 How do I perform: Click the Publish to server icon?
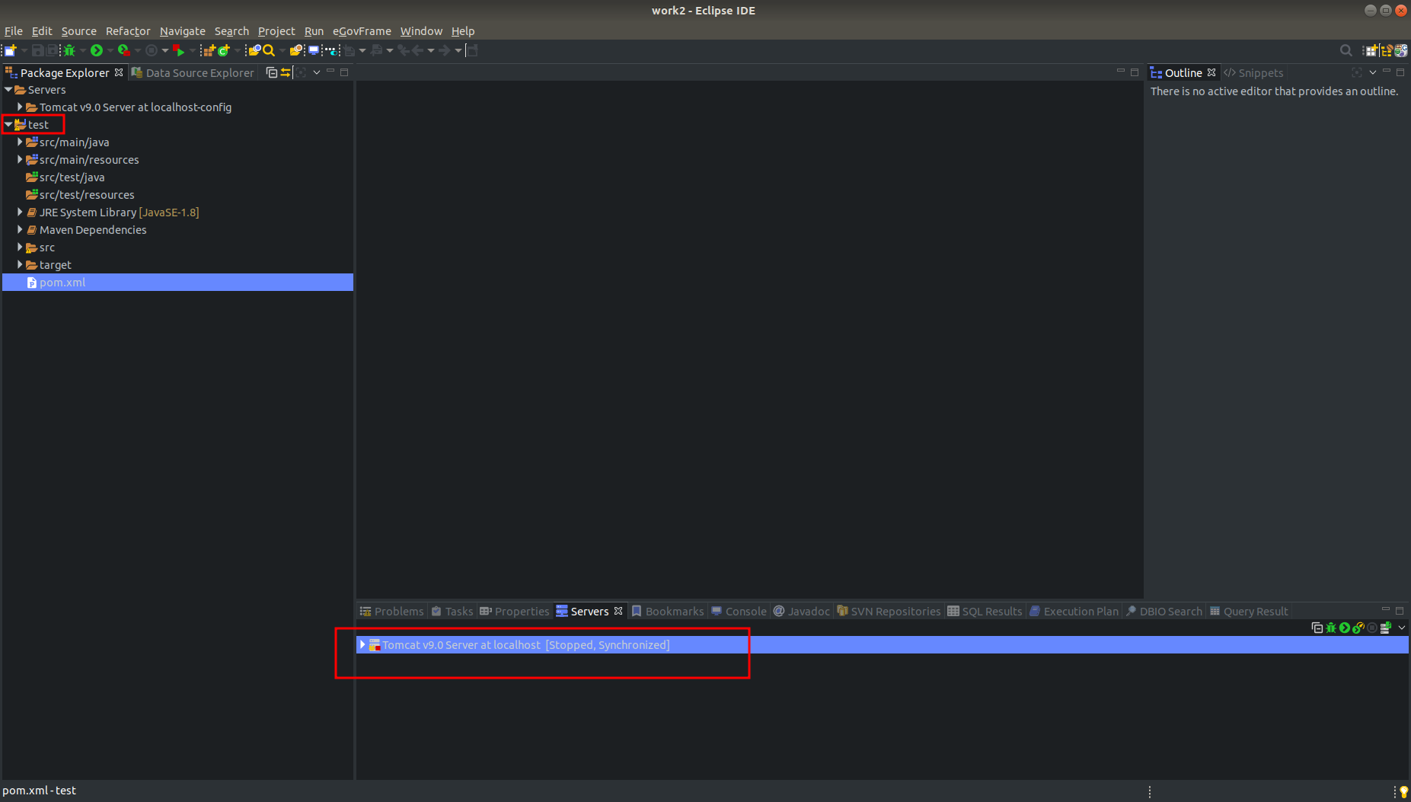(1386, 628)
